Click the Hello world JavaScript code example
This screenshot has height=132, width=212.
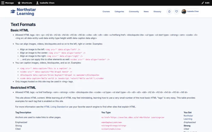pyautogui.click(x=62, y=78)
